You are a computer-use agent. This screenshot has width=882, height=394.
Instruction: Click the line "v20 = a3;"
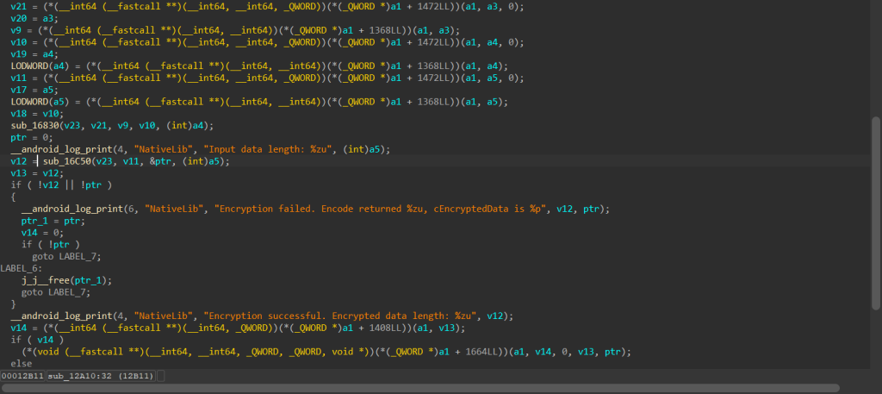point(34,19)
